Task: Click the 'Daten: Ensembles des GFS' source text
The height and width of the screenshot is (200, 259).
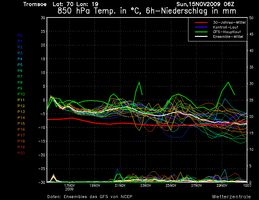Action: pyautogui.click(x=90, y=196)
